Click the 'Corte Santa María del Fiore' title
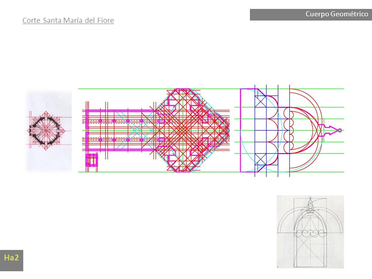372x279 pixels. [68, 21]
